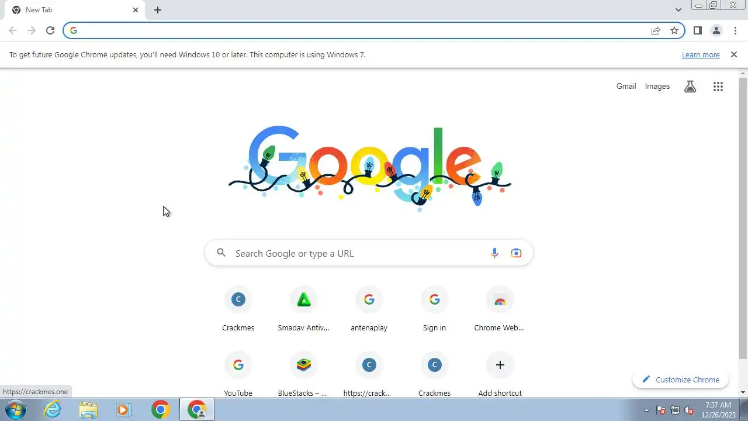748x421 pixels.
Task: Open the BlueStacks shortcut
Action: [x=303, y=374]
